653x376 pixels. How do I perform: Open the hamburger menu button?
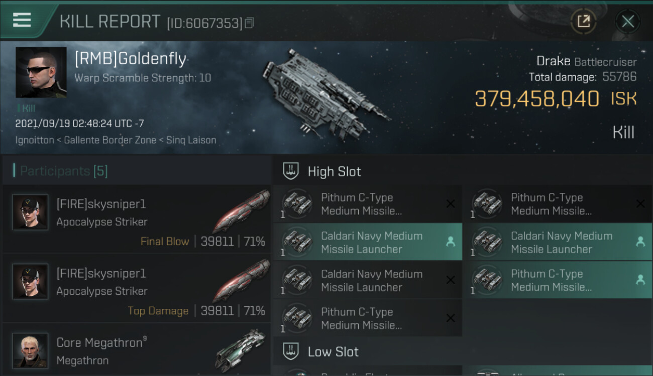22,20
